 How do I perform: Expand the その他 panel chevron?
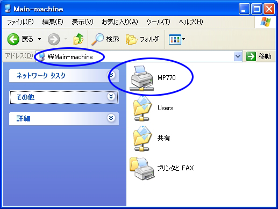111,97
